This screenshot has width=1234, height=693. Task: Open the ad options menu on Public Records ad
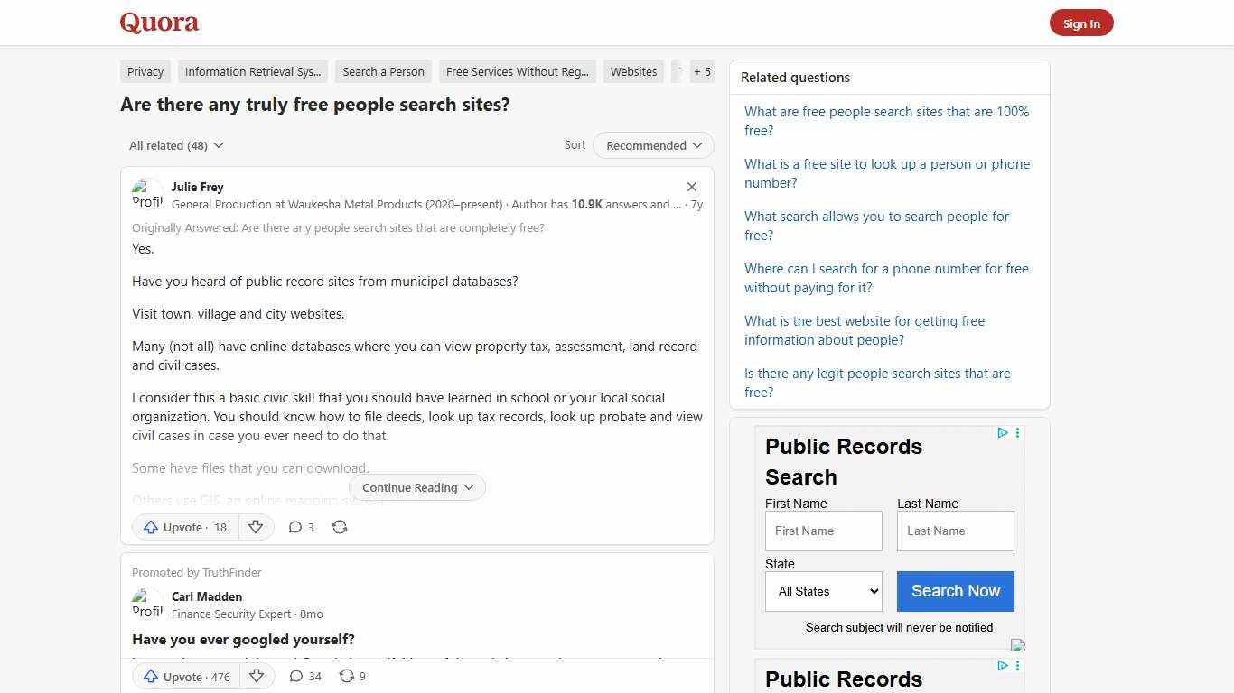click(1017, 433)
